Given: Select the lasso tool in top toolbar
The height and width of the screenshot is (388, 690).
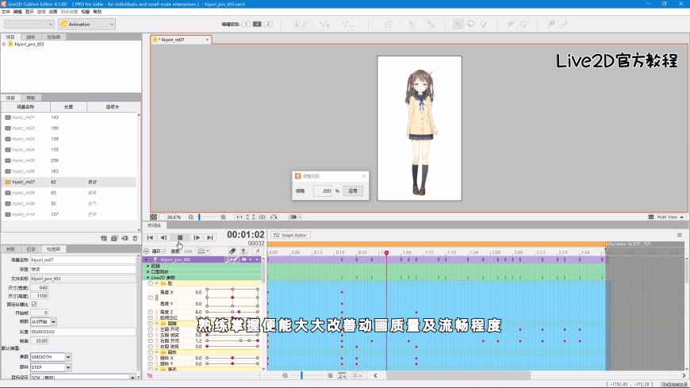Looking at the screenshot, I should click(x=471, y=25).
